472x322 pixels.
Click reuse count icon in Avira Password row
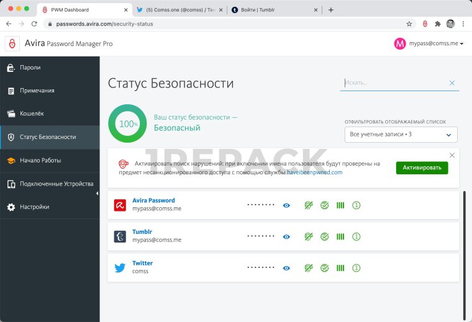tap(356, 205)
